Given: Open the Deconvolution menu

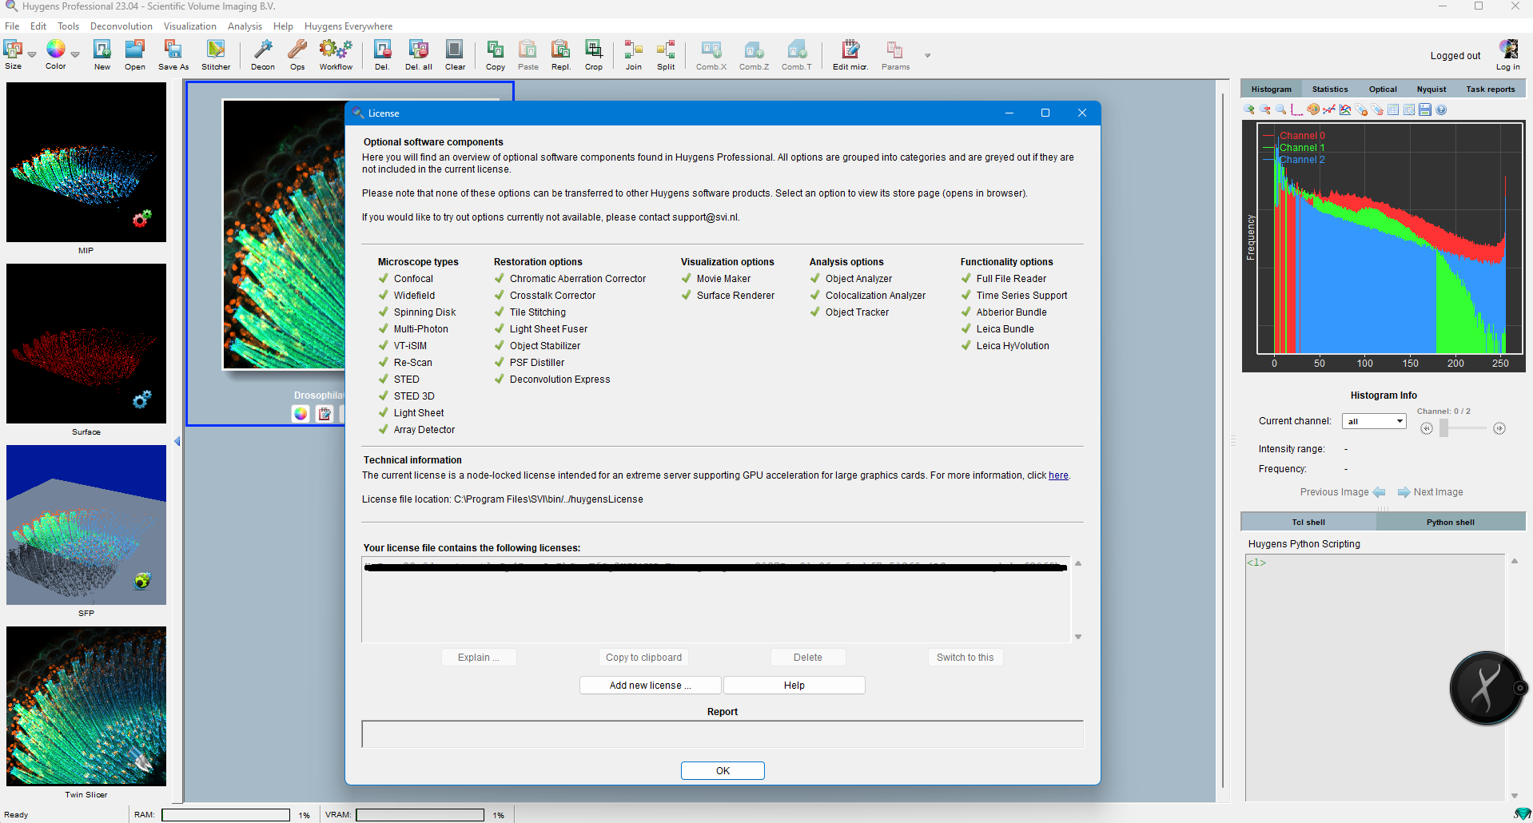Looking at the screenshot, I should tap(121, 26).
